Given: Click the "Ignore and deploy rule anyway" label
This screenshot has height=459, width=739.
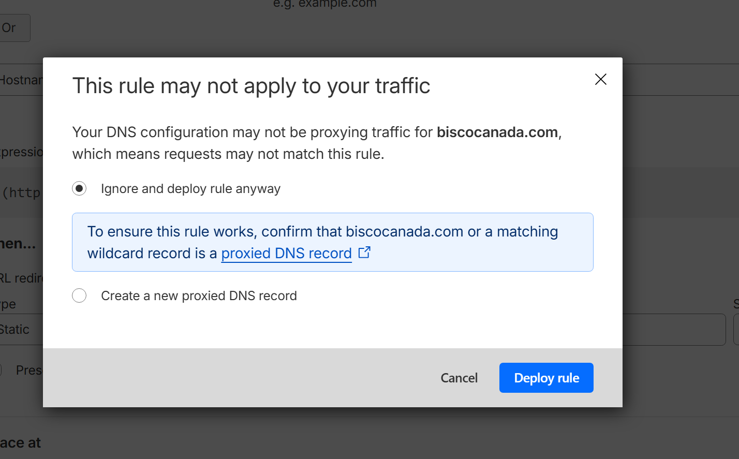Looking at the screenshot, I should point(190,189).
